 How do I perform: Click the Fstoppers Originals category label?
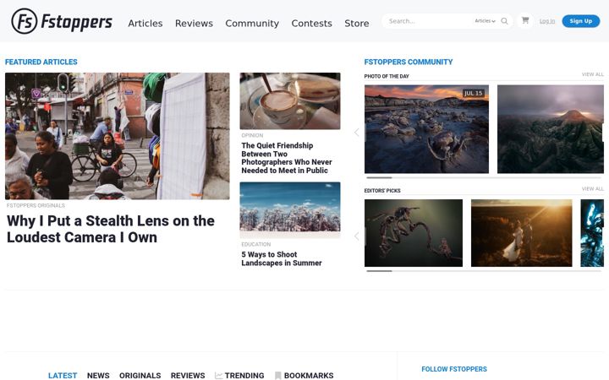[x=36, y=205]
